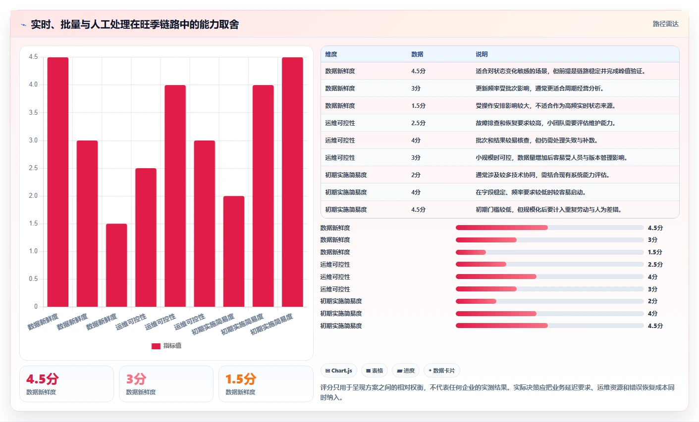Click the table text 初期门槛较低
The width and height of the screenshot is (699, 422).
coord(493,210)
